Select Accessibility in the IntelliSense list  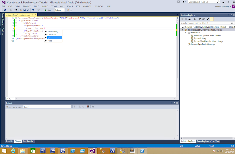tap(53, 32)
